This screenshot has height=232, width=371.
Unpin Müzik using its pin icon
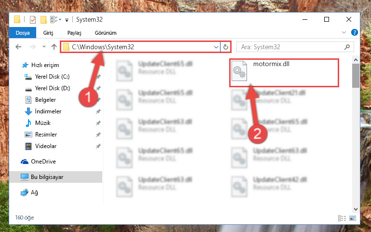98,123
